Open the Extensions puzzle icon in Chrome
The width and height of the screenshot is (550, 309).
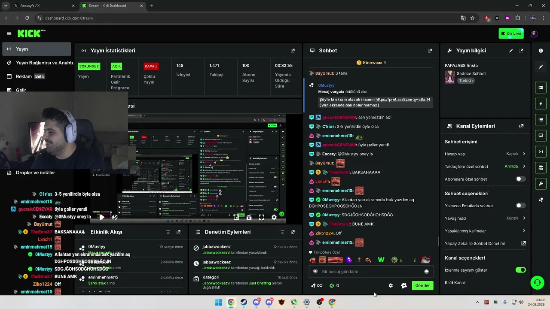pyautogui.click(x=517, y=18)
